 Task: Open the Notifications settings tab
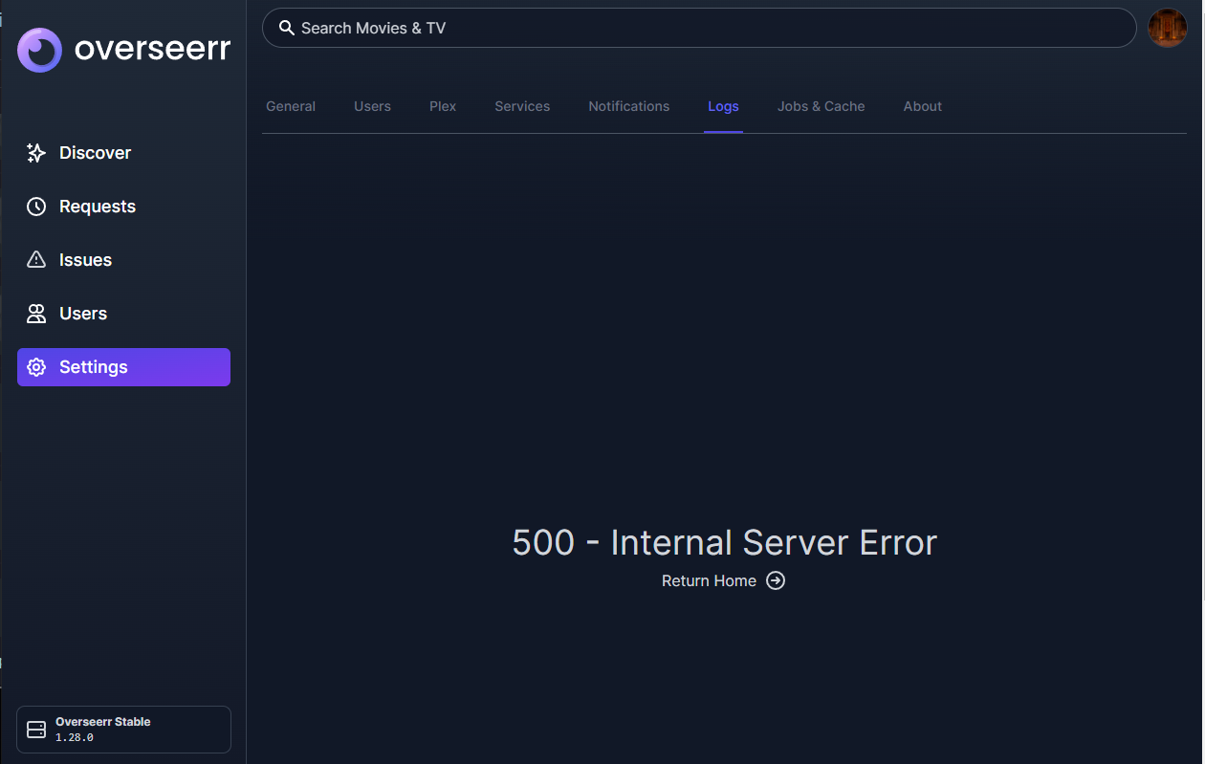point(628,106)
